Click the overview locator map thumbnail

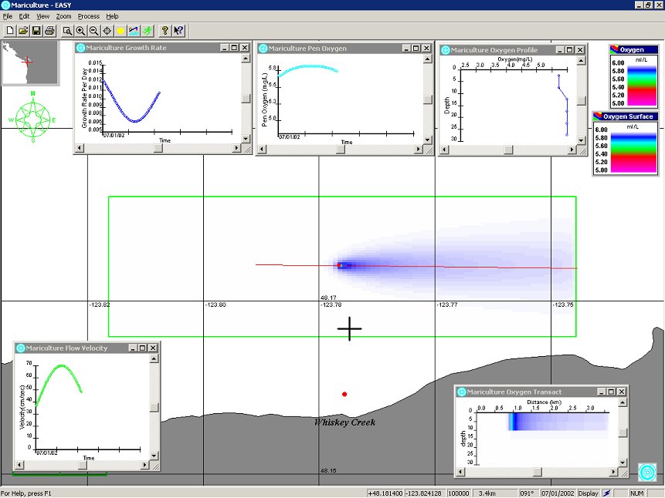tap(30, 62)
